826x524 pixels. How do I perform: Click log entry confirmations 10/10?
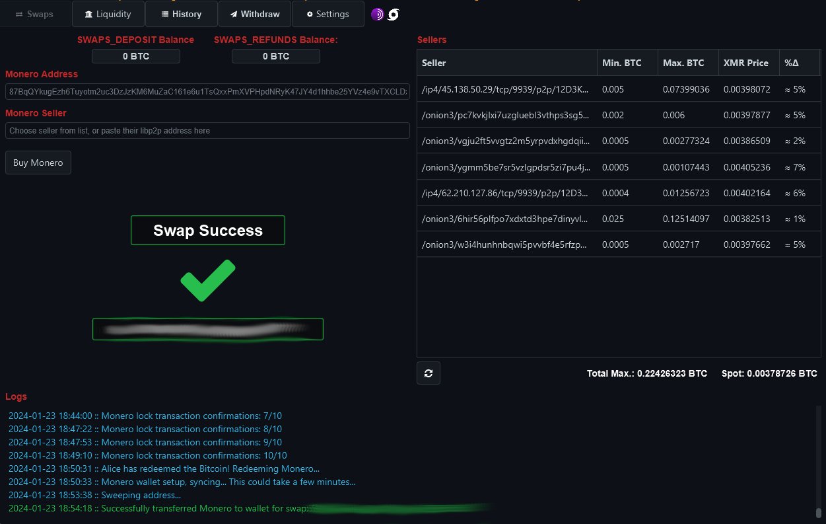(148, 455)
